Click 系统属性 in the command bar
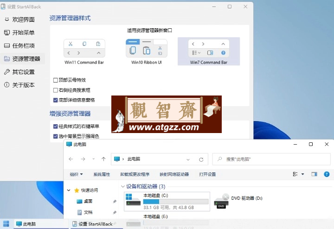This screenshot has width=334, height=229. [x=102, y=174]
